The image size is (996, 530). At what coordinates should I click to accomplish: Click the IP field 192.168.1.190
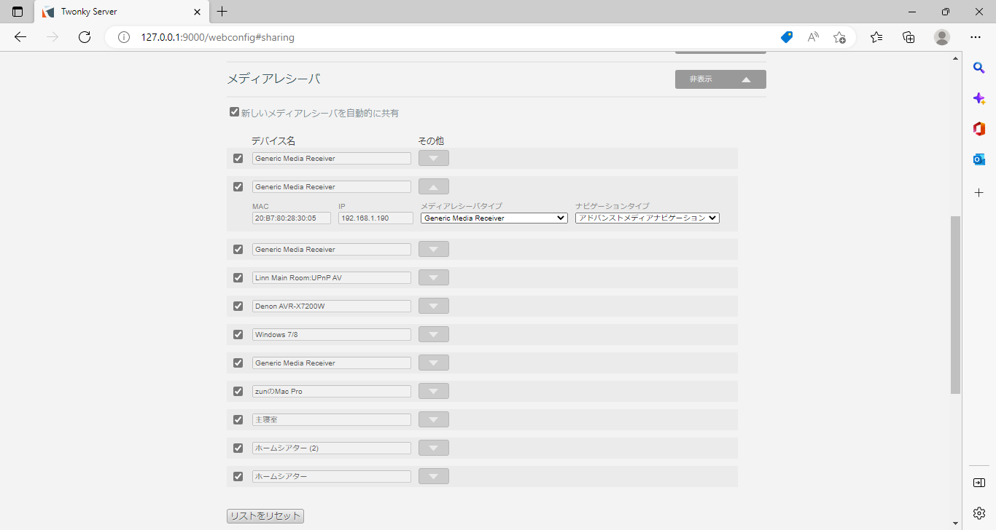pyautogui.click(x=376, y=218)
